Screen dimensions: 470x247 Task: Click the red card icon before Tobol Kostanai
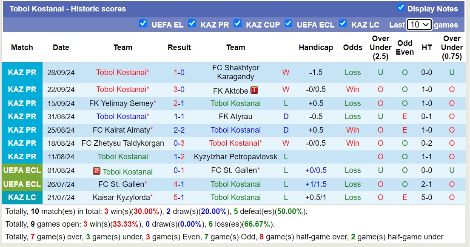[97, 171]
